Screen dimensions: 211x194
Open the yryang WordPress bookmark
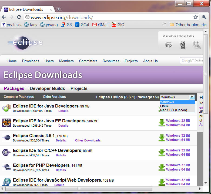click(49, 25)
